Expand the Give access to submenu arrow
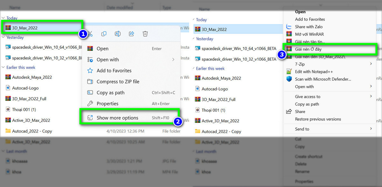 (x=371, y=97)
